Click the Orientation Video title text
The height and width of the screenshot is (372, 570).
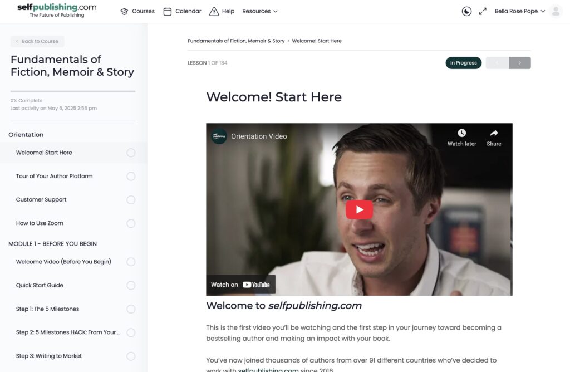(259, 136)
